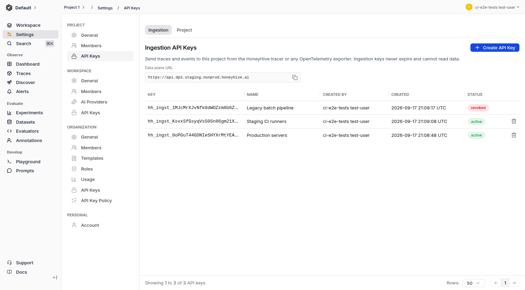Image resolution: width=525 pixels, height=290 pixels.
Task: Click the Datasets database icon
Action: (x=9, y=122)
